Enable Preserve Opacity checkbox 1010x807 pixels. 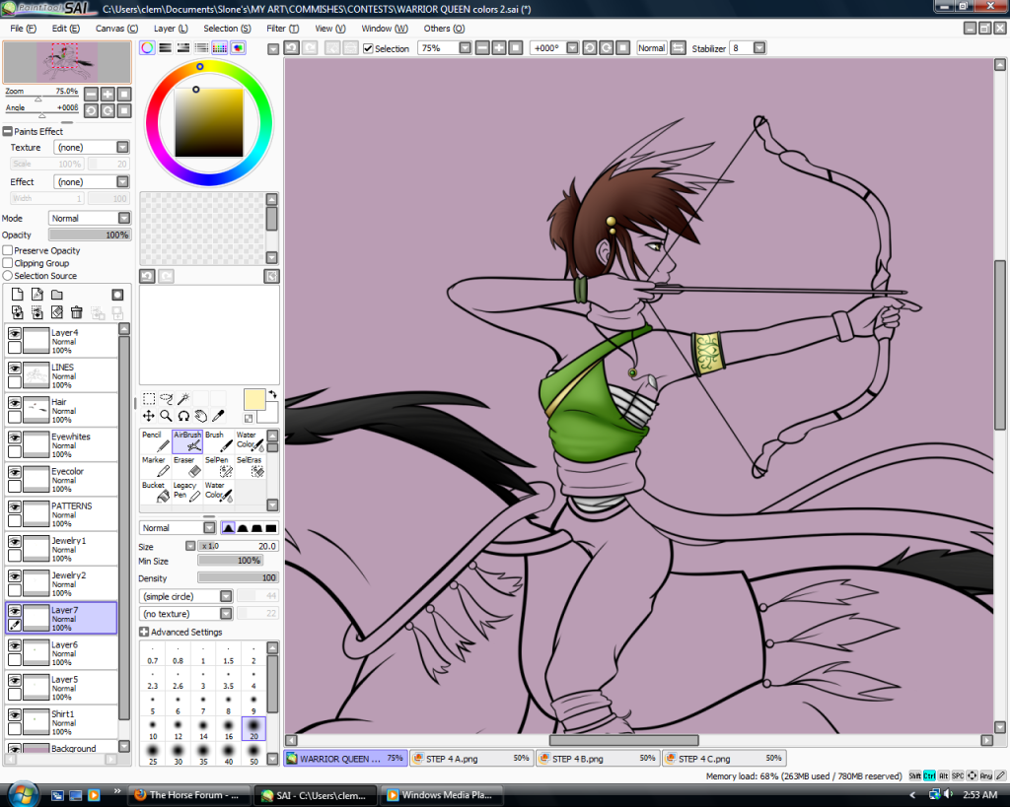8,250
